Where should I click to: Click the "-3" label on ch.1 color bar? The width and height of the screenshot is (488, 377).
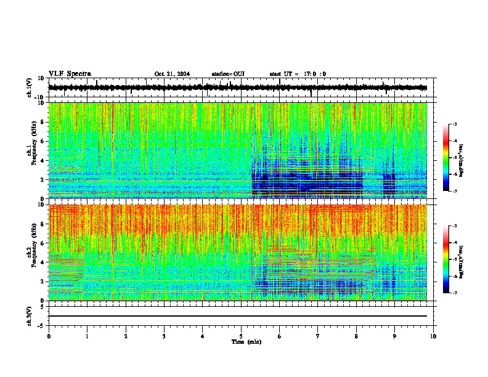[x=455, y=124]
